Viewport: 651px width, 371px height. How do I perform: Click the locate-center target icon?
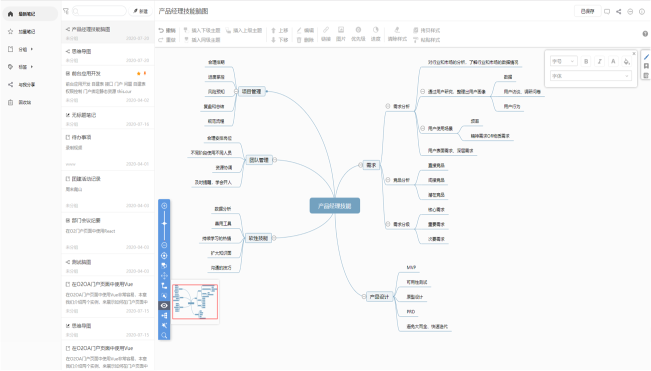point(164,255)
